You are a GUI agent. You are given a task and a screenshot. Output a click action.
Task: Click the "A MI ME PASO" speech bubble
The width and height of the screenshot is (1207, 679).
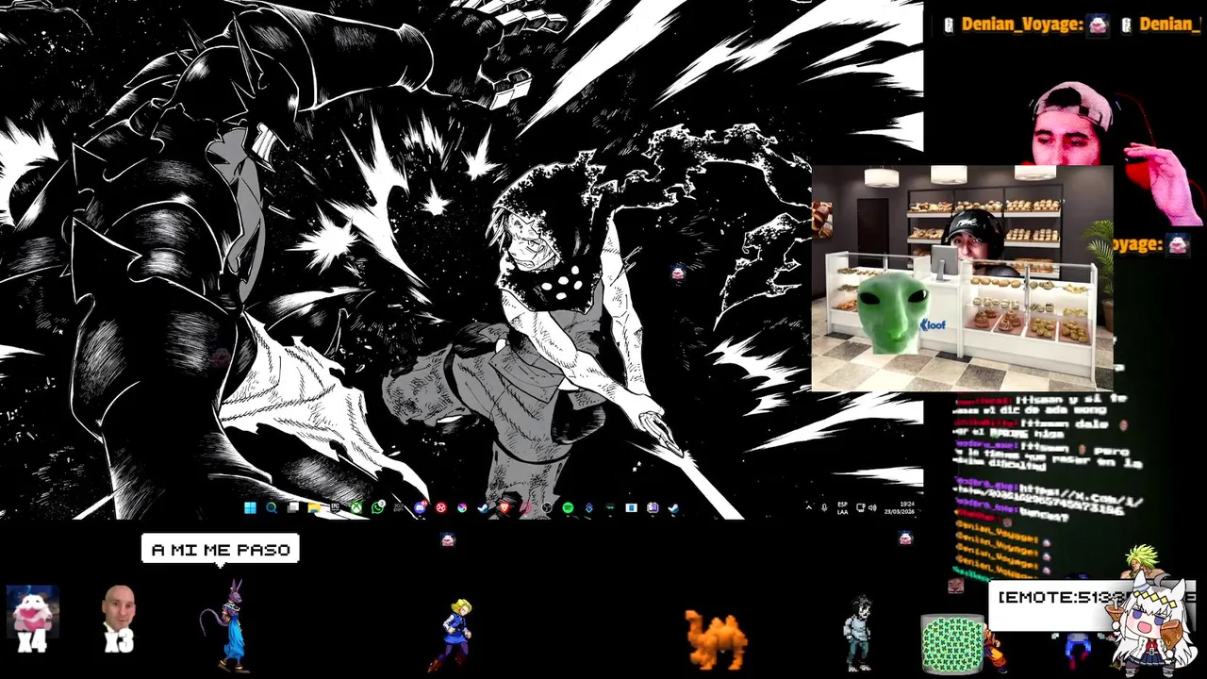coord(221,549)
